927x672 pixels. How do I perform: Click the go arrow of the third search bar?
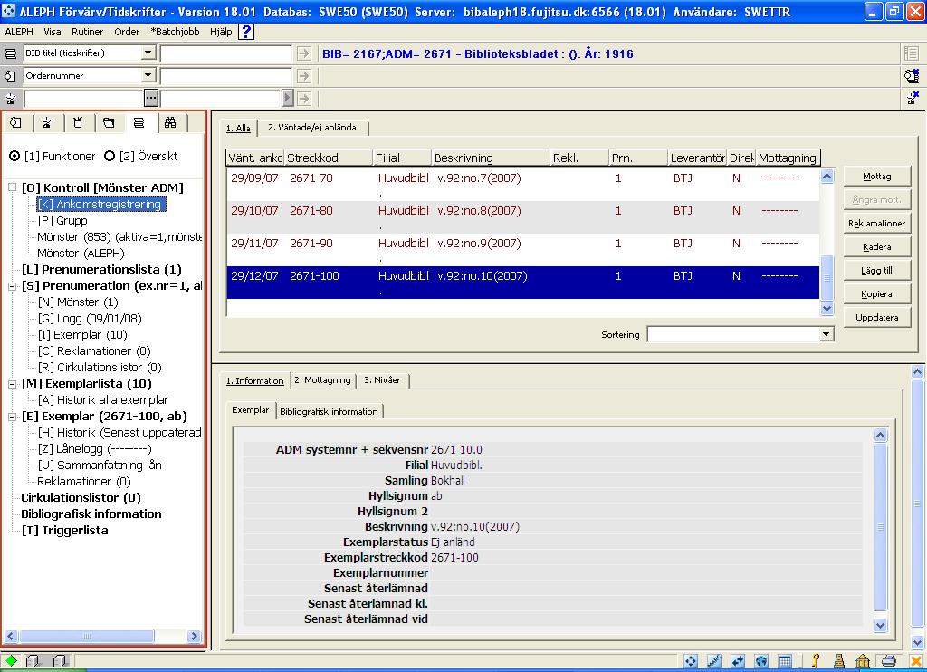coord(304,98)
